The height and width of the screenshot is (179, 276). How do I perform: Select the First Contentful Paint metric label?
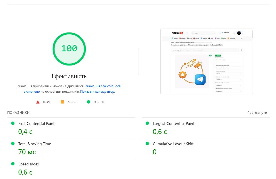pyautogui.click(x=36, y=123)
